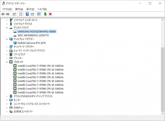This screenshot has height=121, width=165.
Task: Select the last Intel Core i7-9700K entry
Action: [x=40, y=92]
